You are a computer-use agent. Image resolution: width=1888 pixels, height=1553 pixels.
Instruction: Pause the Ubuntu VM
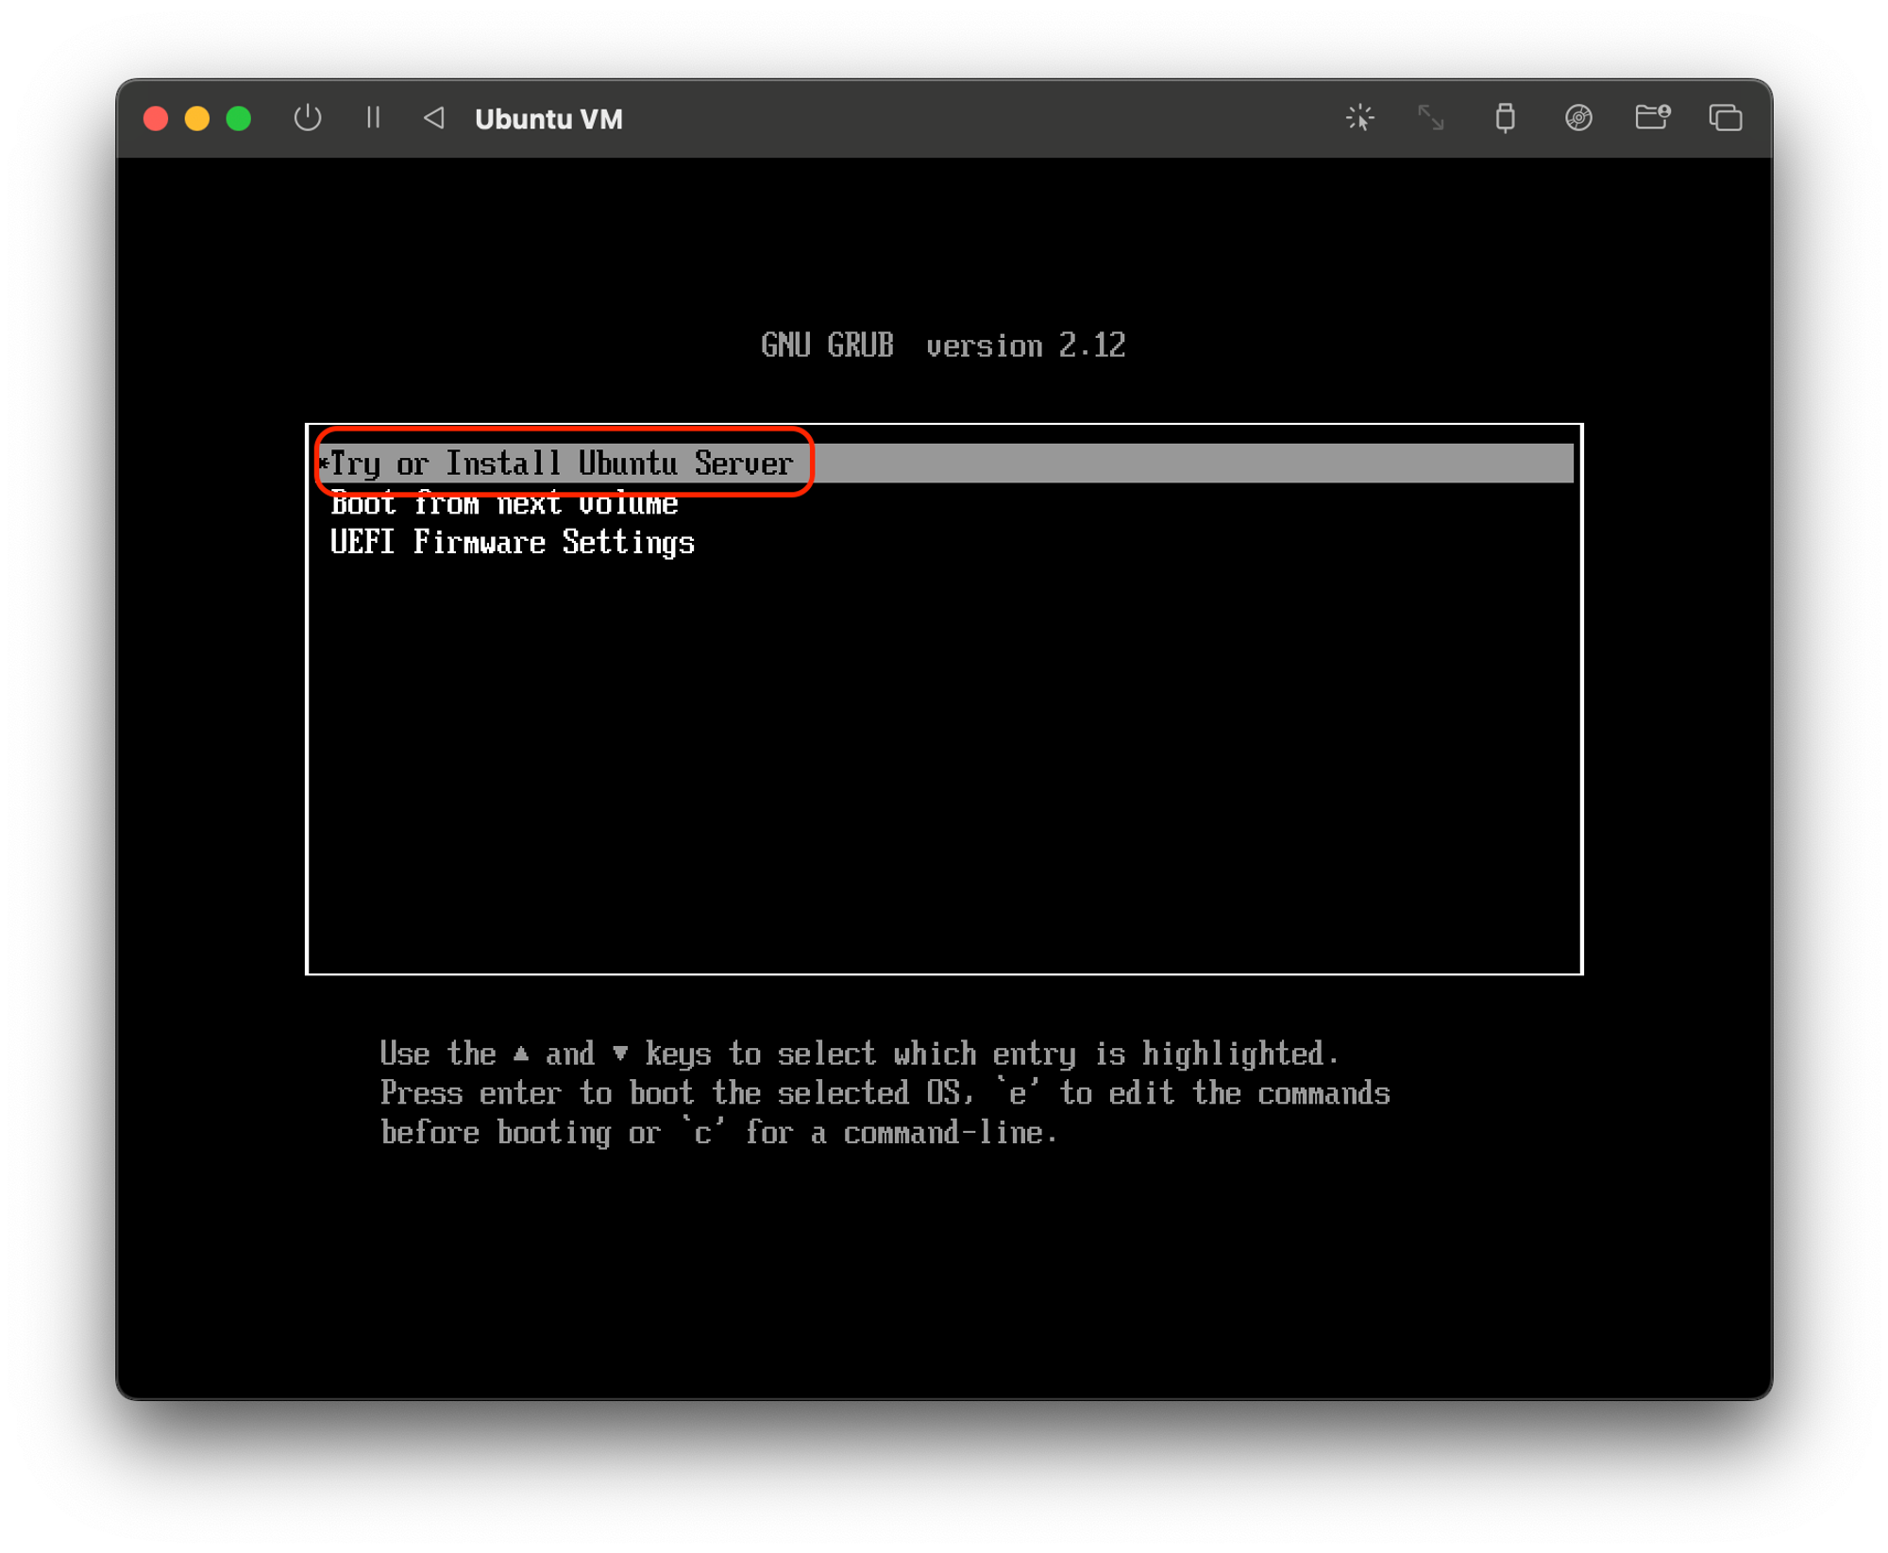pos(373,118)
